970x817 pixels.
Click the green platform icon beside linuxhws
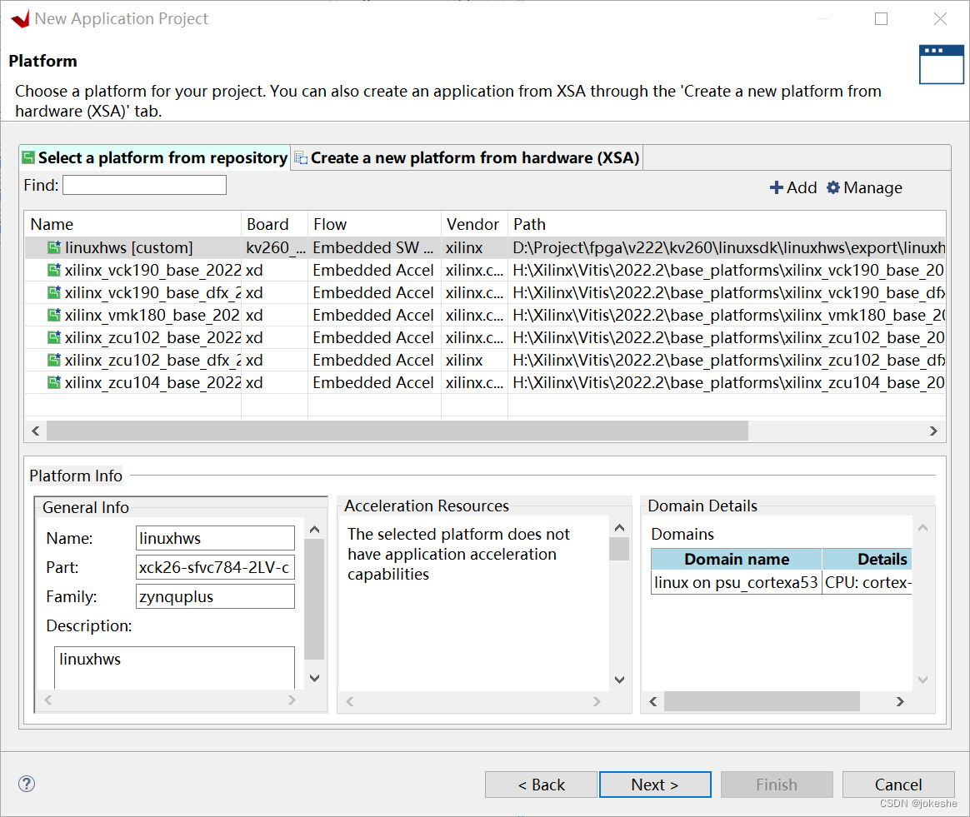(53, 247)
